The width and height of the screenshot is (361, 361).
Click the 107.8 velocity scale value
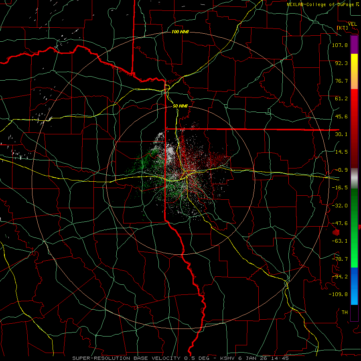click(340, 45)
